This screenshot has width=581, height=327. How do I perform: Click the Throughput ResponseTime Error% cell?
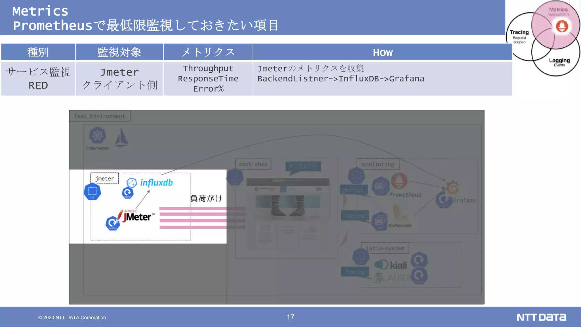(x=208, y=79)
